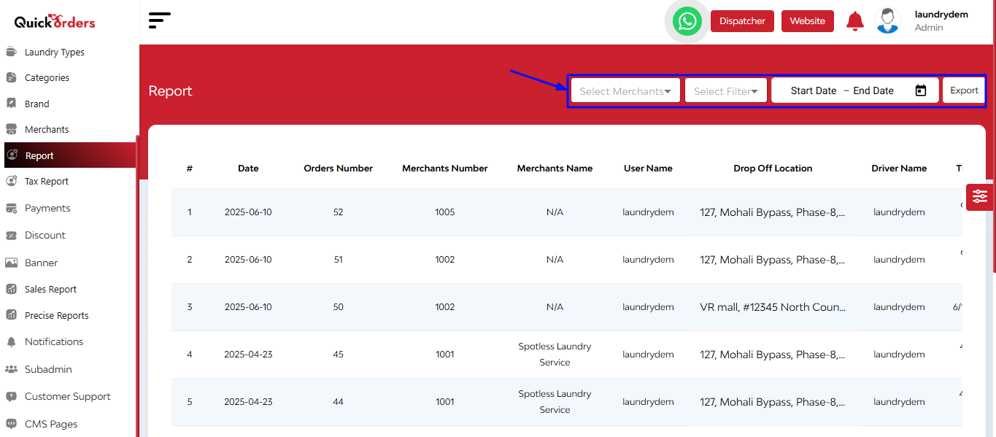
Task: Click the laundrydem profile avatar
Action: [887, 20]
